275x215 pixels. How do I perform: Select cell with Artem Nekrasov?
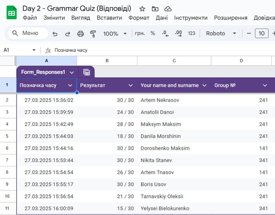[x=174, y=100]
